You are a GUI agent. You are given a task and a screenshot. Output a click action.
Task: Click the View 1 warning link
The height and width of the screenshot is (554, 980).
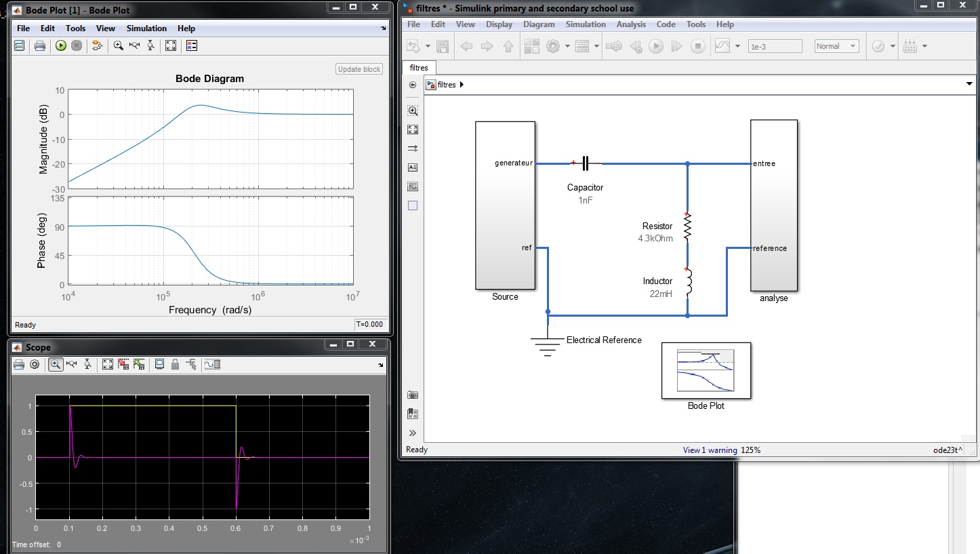710,450
